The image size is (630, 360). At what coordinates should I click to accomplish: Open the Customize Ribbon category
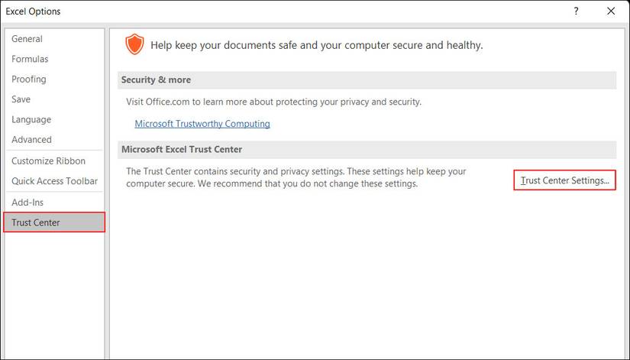[49, 161]
